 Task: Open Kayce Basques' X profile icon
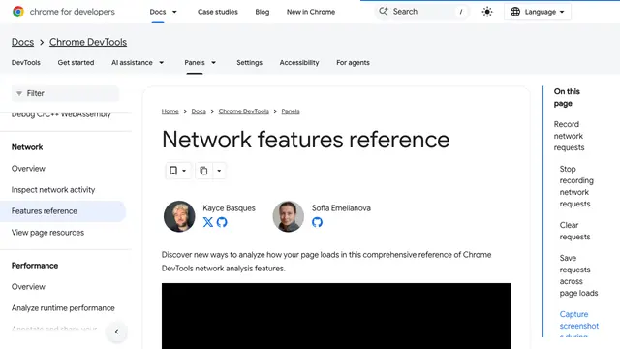[x=208, y=222]
